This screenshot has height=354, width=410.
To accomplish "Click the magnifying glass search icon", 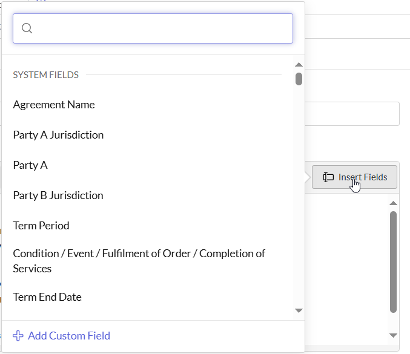I will point(27,28).
